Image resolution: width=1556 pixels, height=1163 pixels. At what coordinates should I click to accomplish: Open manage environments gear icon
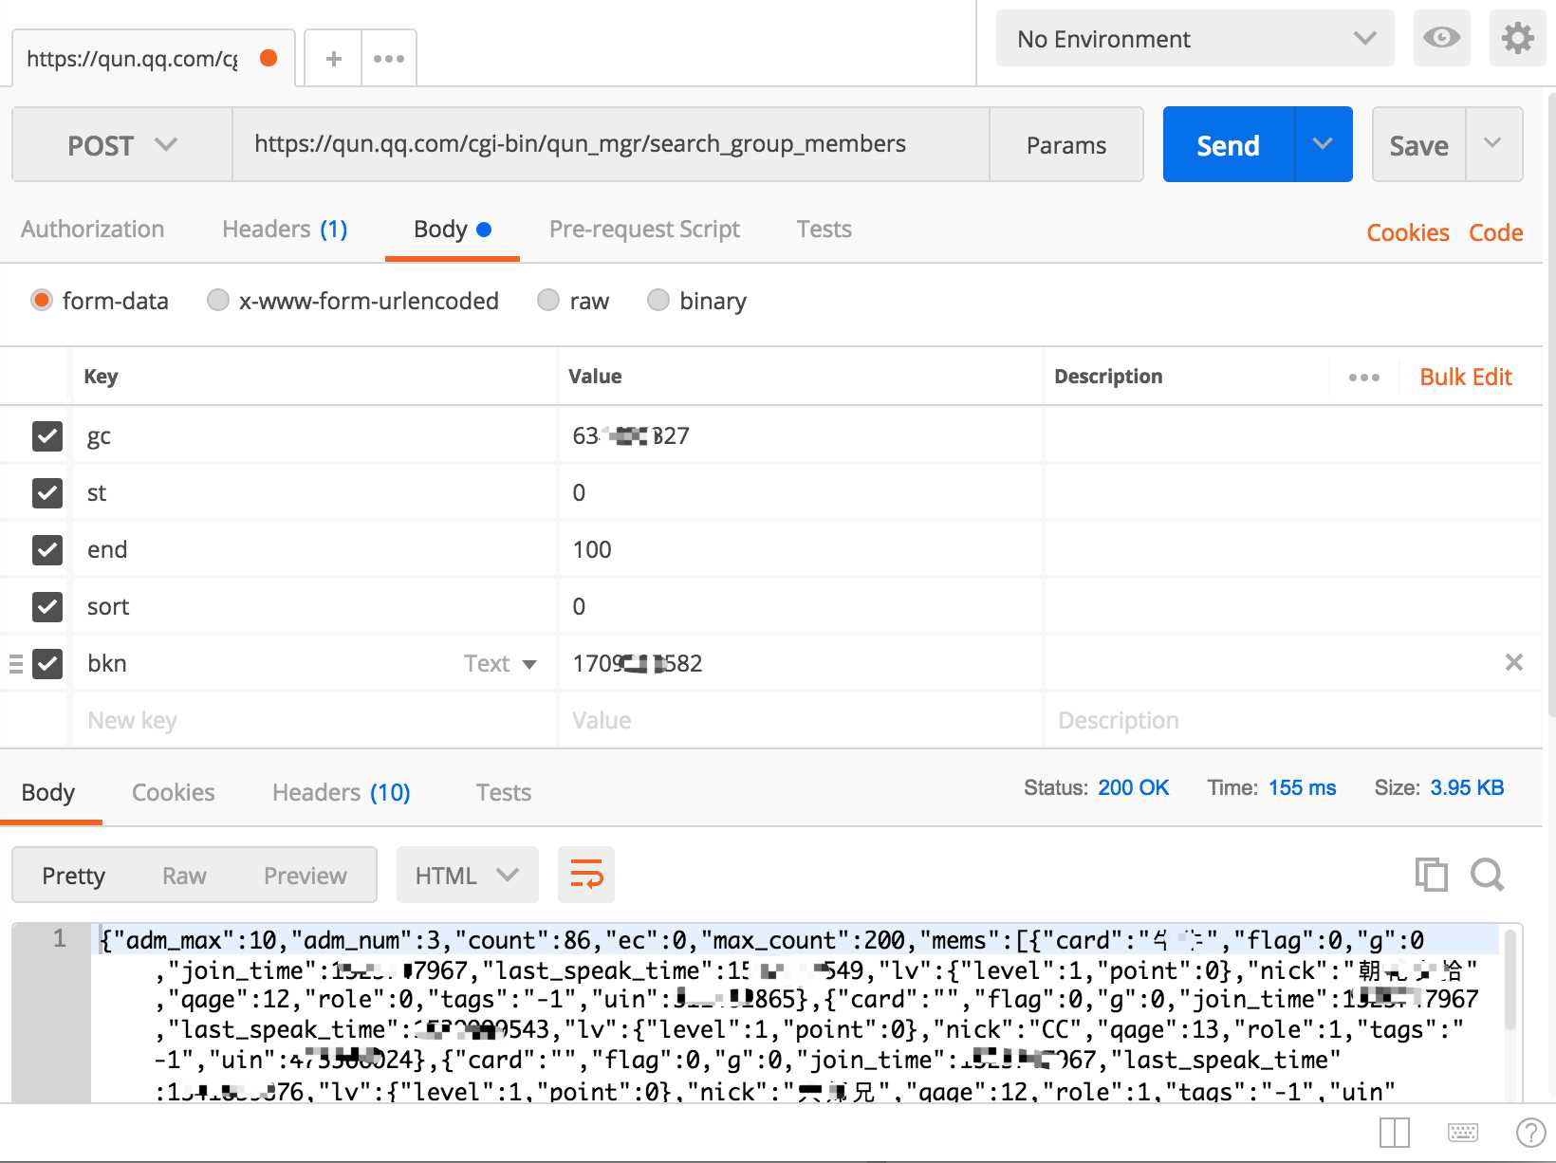(x=1517, y=38)
